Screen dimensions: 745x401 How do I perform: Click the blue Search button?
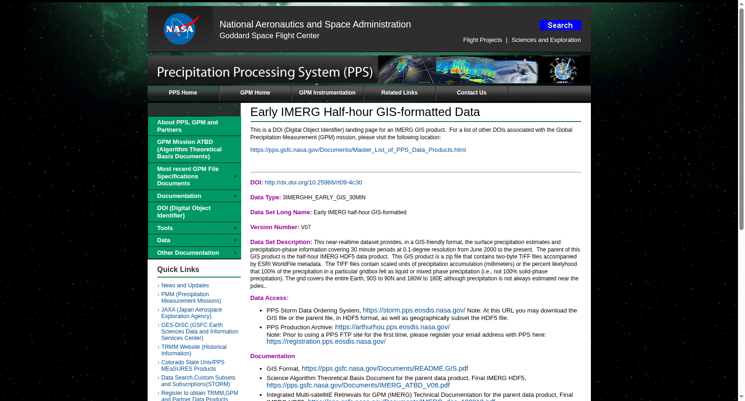(560, 25)
